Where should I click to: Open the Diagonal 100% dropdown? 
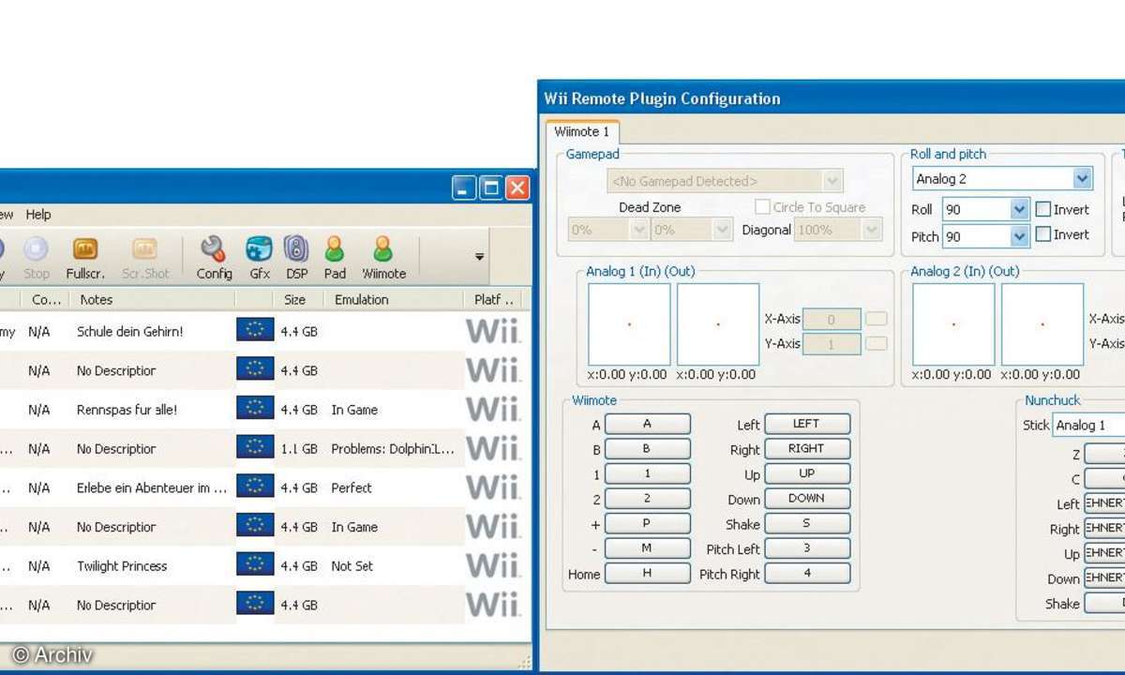click(x=838, y=230)
